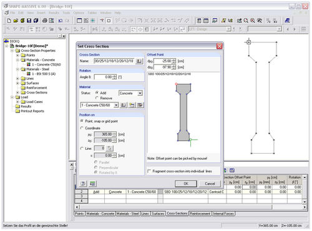This screenshot has width=312, height=231.
Task: Click the Save All stacked disks icon
Action: 36,21
